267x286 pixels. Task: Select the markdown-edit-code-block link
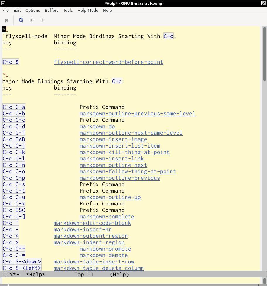point(92,223)
